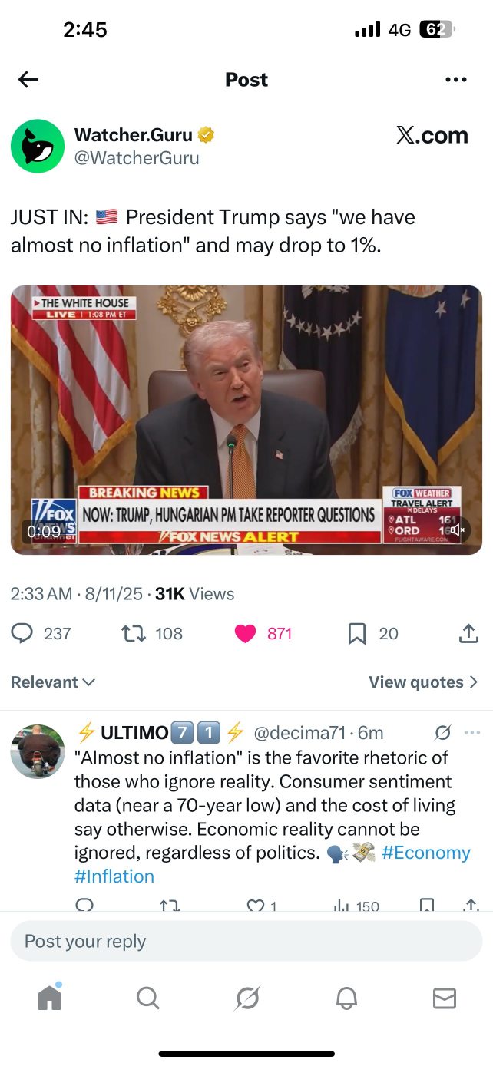Open View quotes chevron link
This screenshot has height=1066, width=493.
point(423,682)
